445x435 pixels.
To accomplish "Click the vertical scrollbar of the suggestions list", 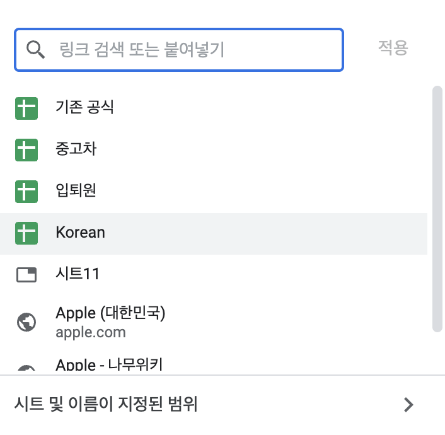I will click(437, 209).
